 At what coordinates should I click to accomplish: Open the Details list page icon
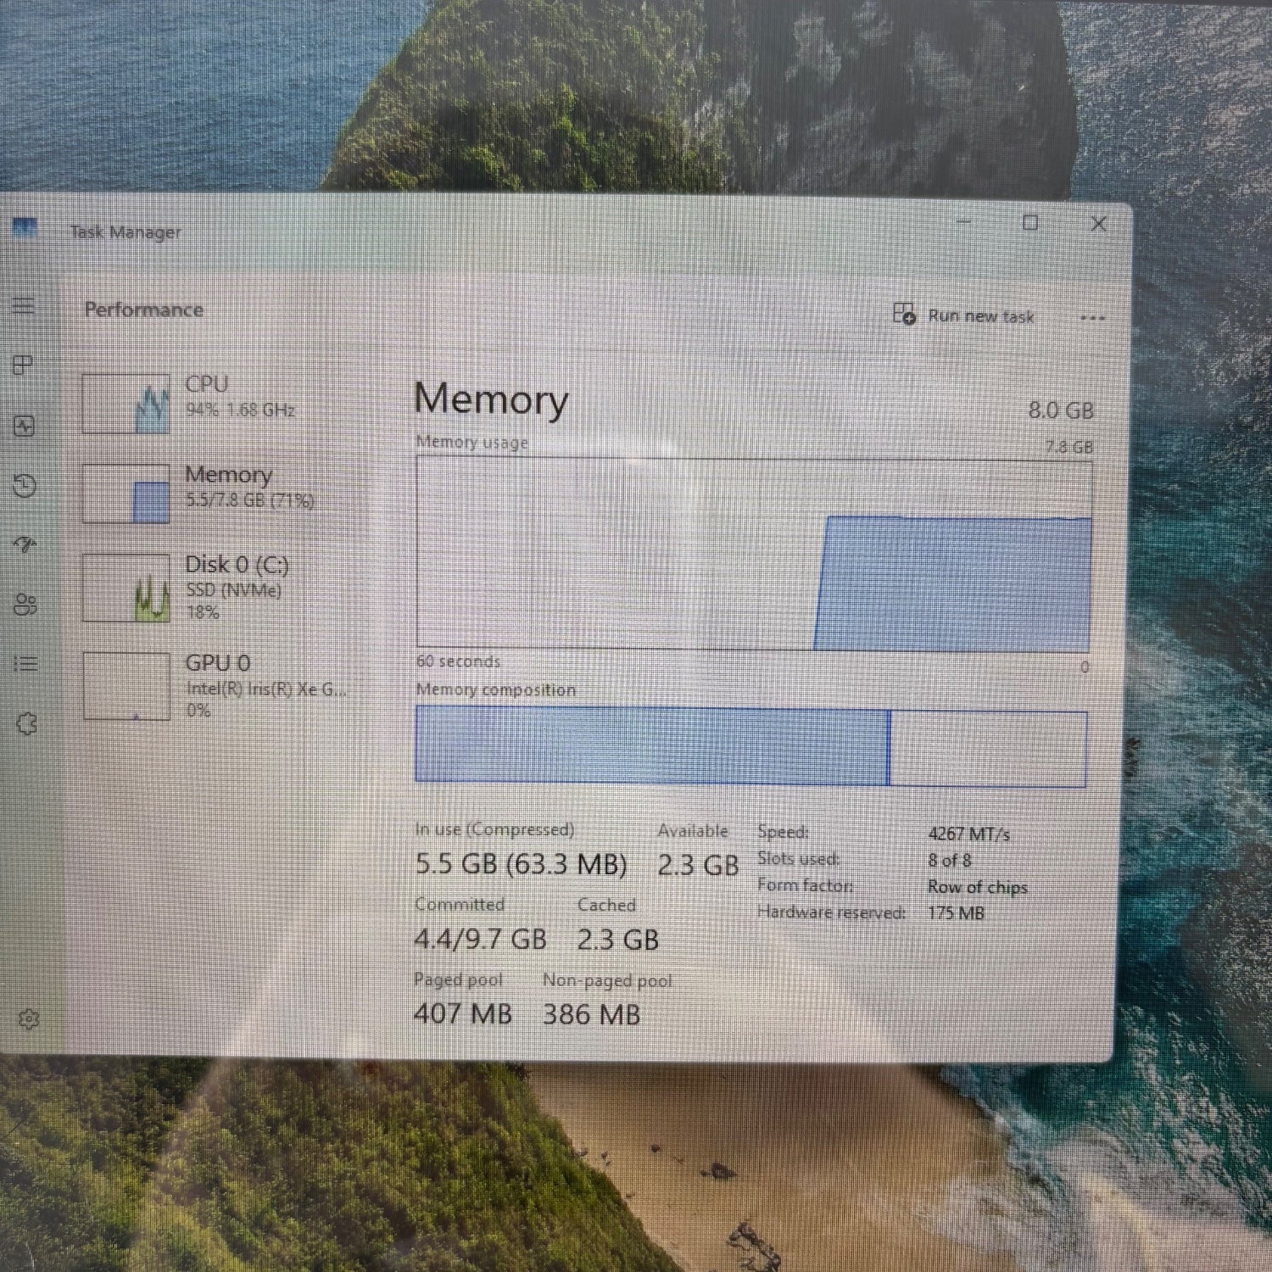click(26, 664)
